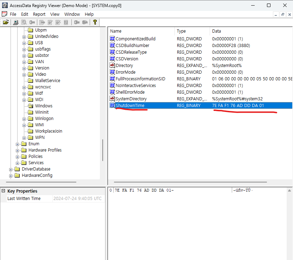Image resolution: width=293 pixels, height=260 pixels.
Task: Click the tree pane vertical scrollbar thumb
Action: [103, 150]
